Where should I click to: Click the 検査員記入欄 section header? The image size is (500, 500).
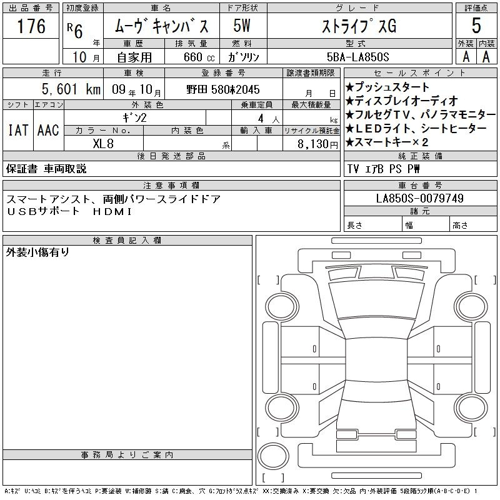pyautogui.click(x=127, y=241)
